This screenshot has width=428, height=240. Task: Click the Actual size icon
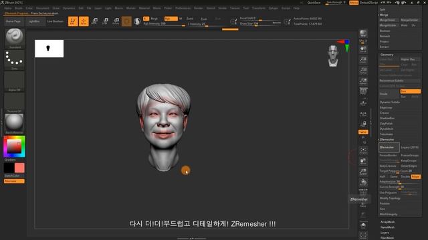[x=363, y=70]
